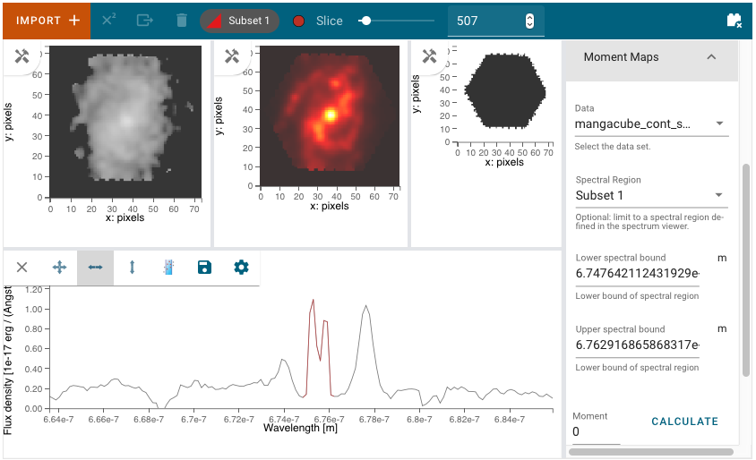Click the slice number field showing 507

pos(488,21)
